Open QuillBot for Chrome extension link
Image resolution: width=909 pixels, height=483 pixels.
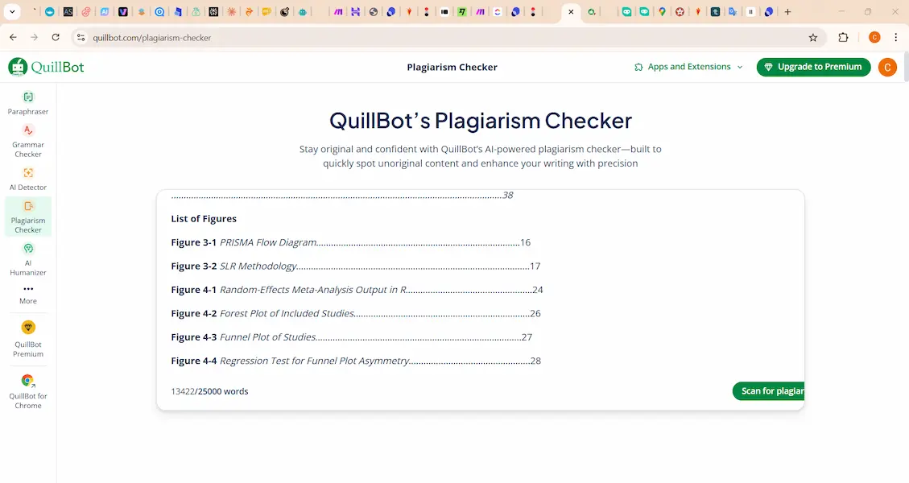(x=28, y=381)
